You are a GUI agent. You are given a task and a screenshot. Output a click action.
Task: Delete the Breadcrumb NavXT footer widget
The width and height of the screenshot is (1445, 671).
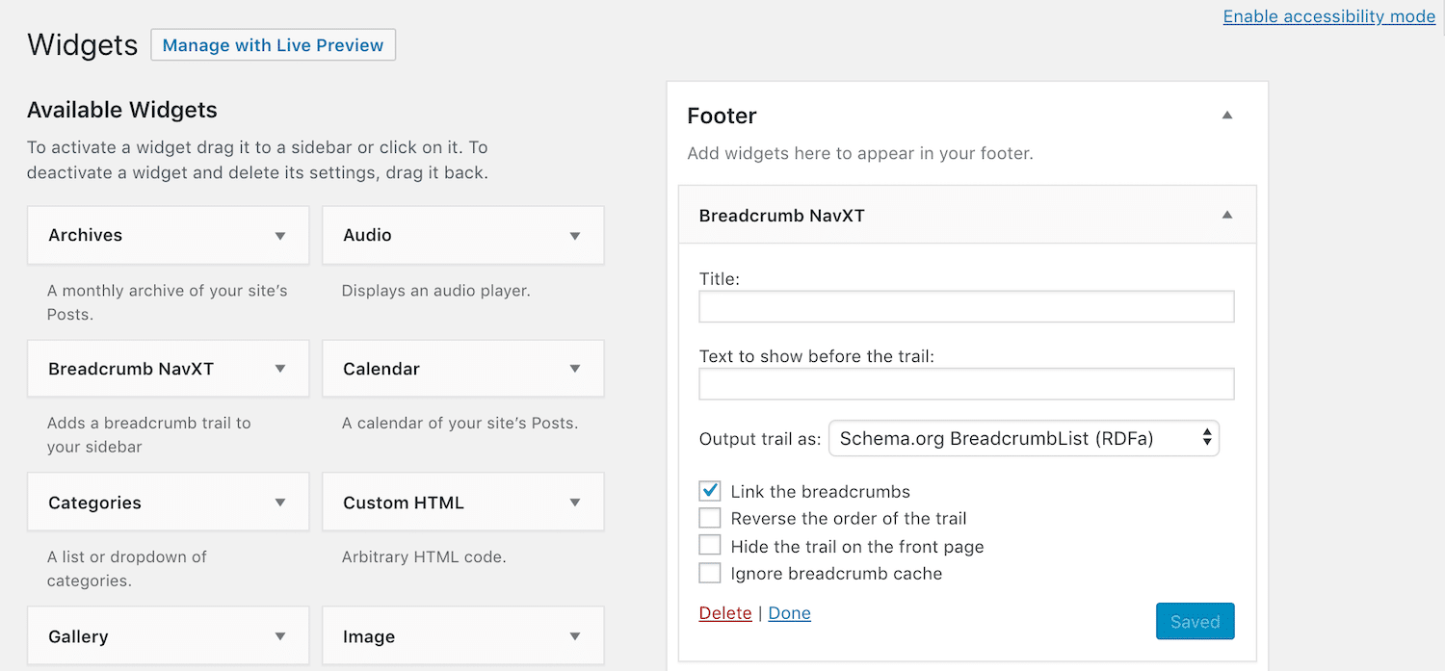725,612
